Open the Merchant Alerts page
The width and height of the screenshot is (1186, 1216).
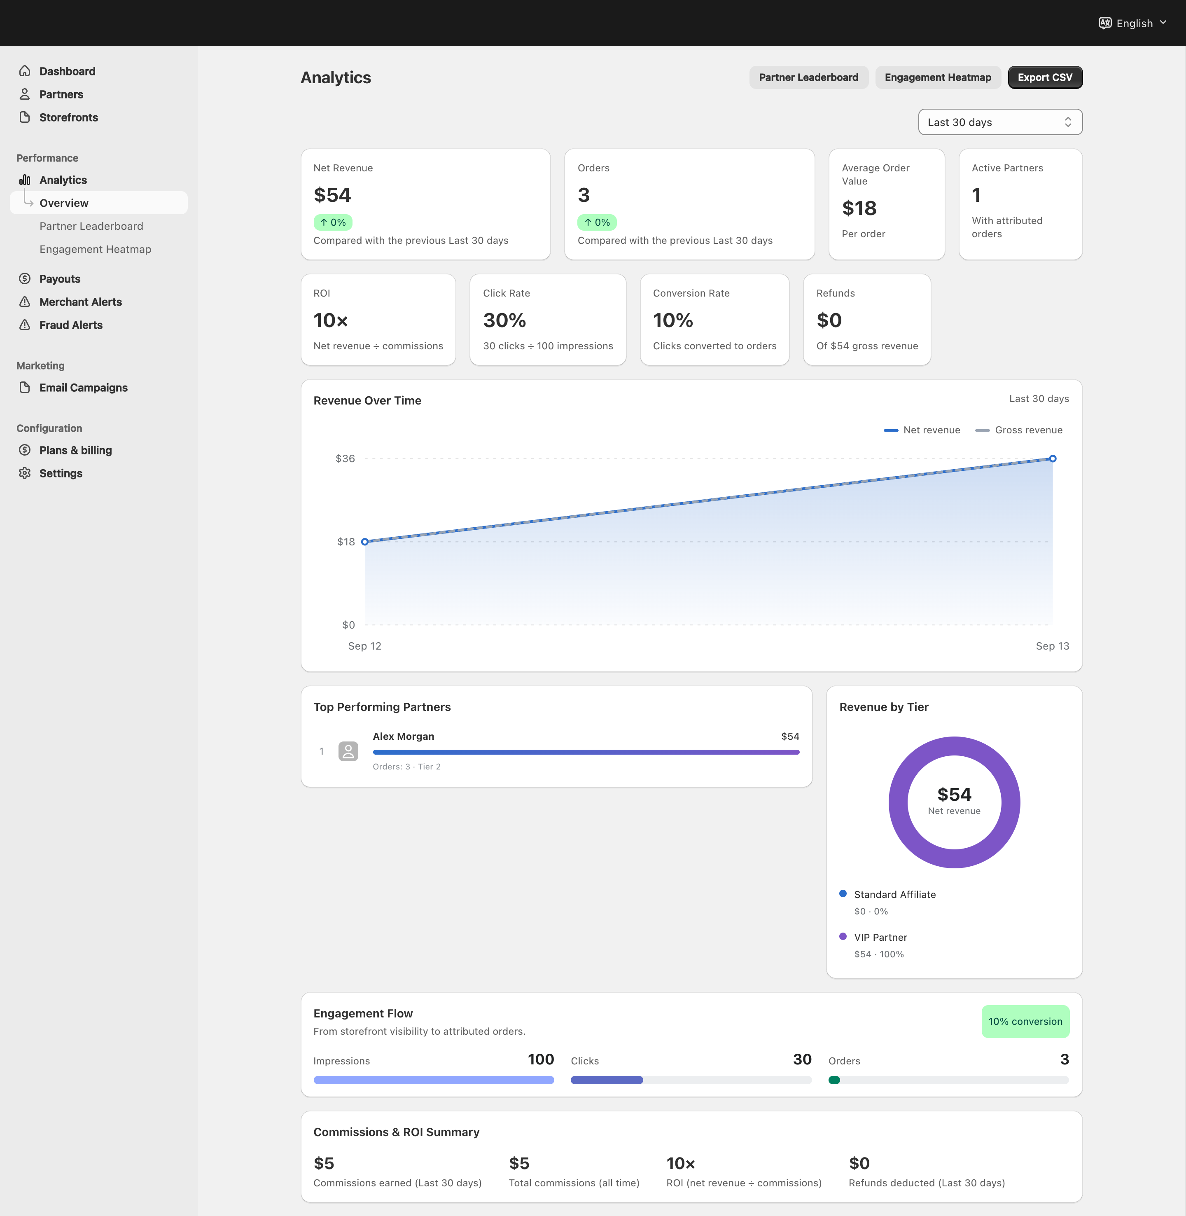[x=80, y=302]
